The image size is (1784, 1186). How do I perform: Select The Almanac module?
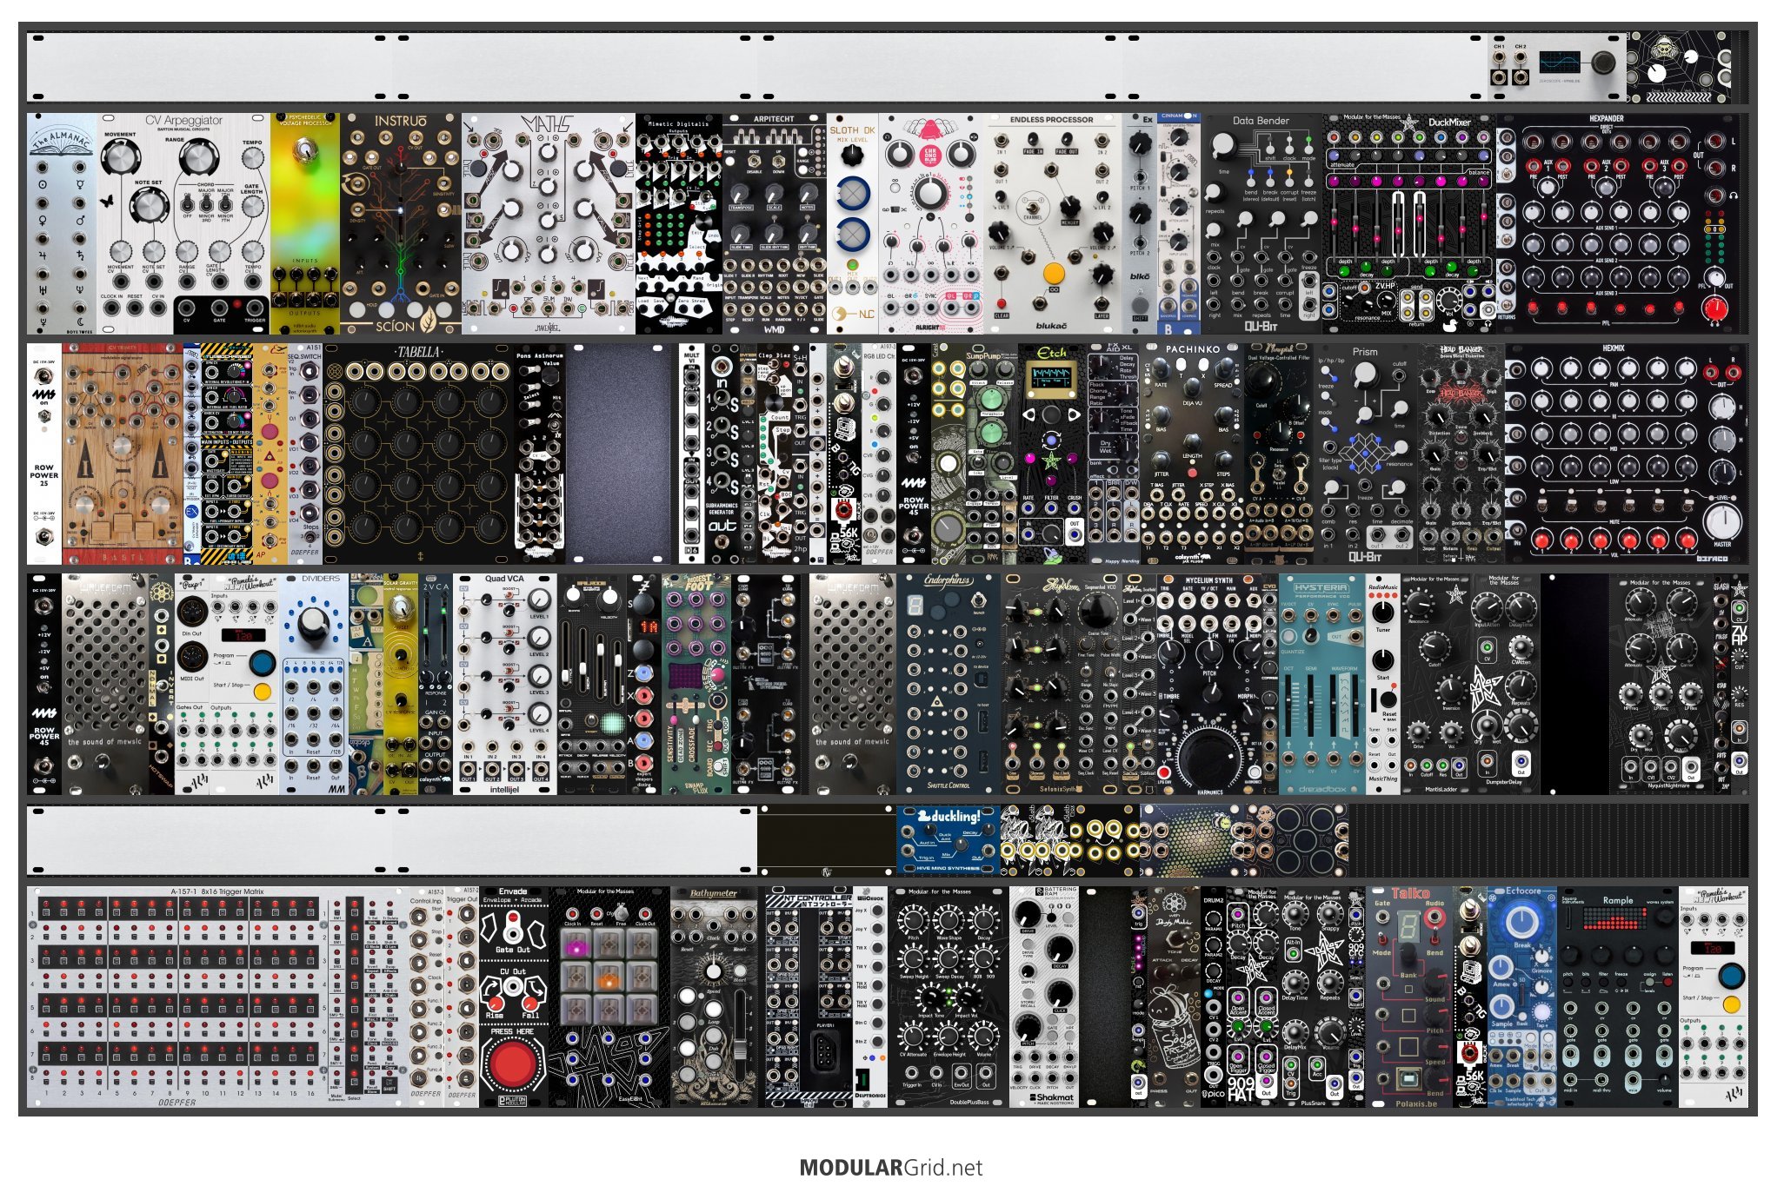62,223
